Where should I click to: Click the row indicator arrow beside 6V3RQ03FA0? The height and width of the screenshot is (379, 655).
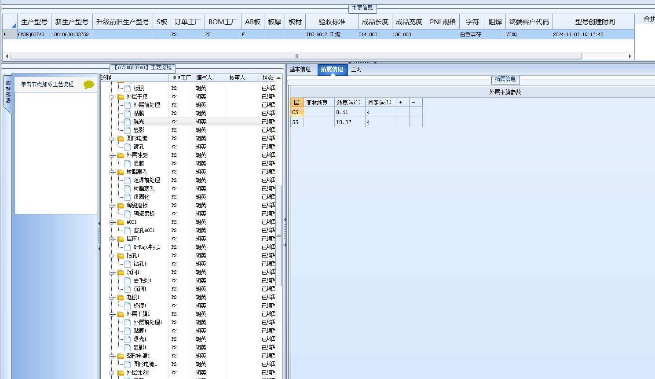tap(5, 34)
